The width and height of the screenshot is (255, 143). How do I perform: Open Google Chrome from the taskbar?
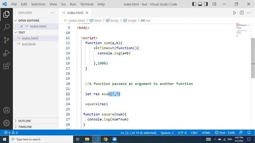point(105,139)
